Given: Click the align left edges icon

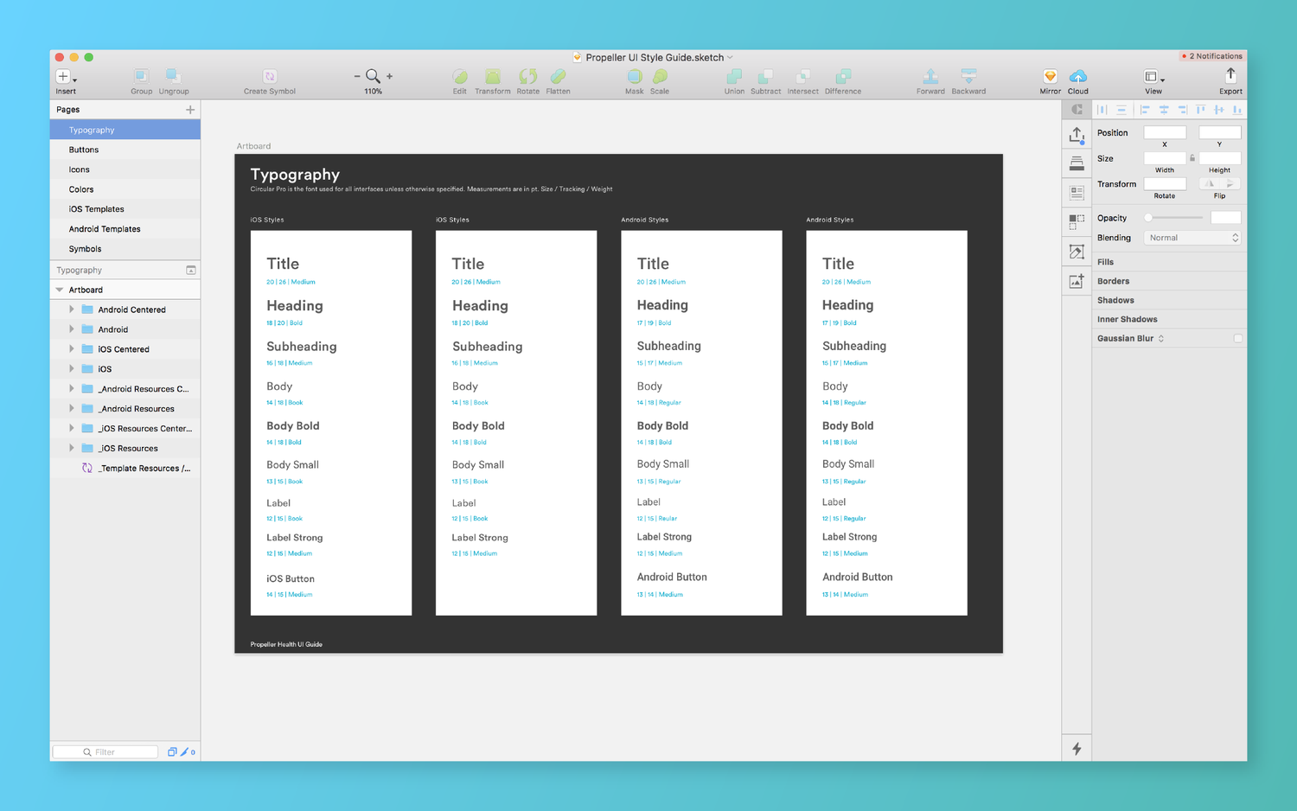Looking at the screenshot, I should click(1145, 110).
